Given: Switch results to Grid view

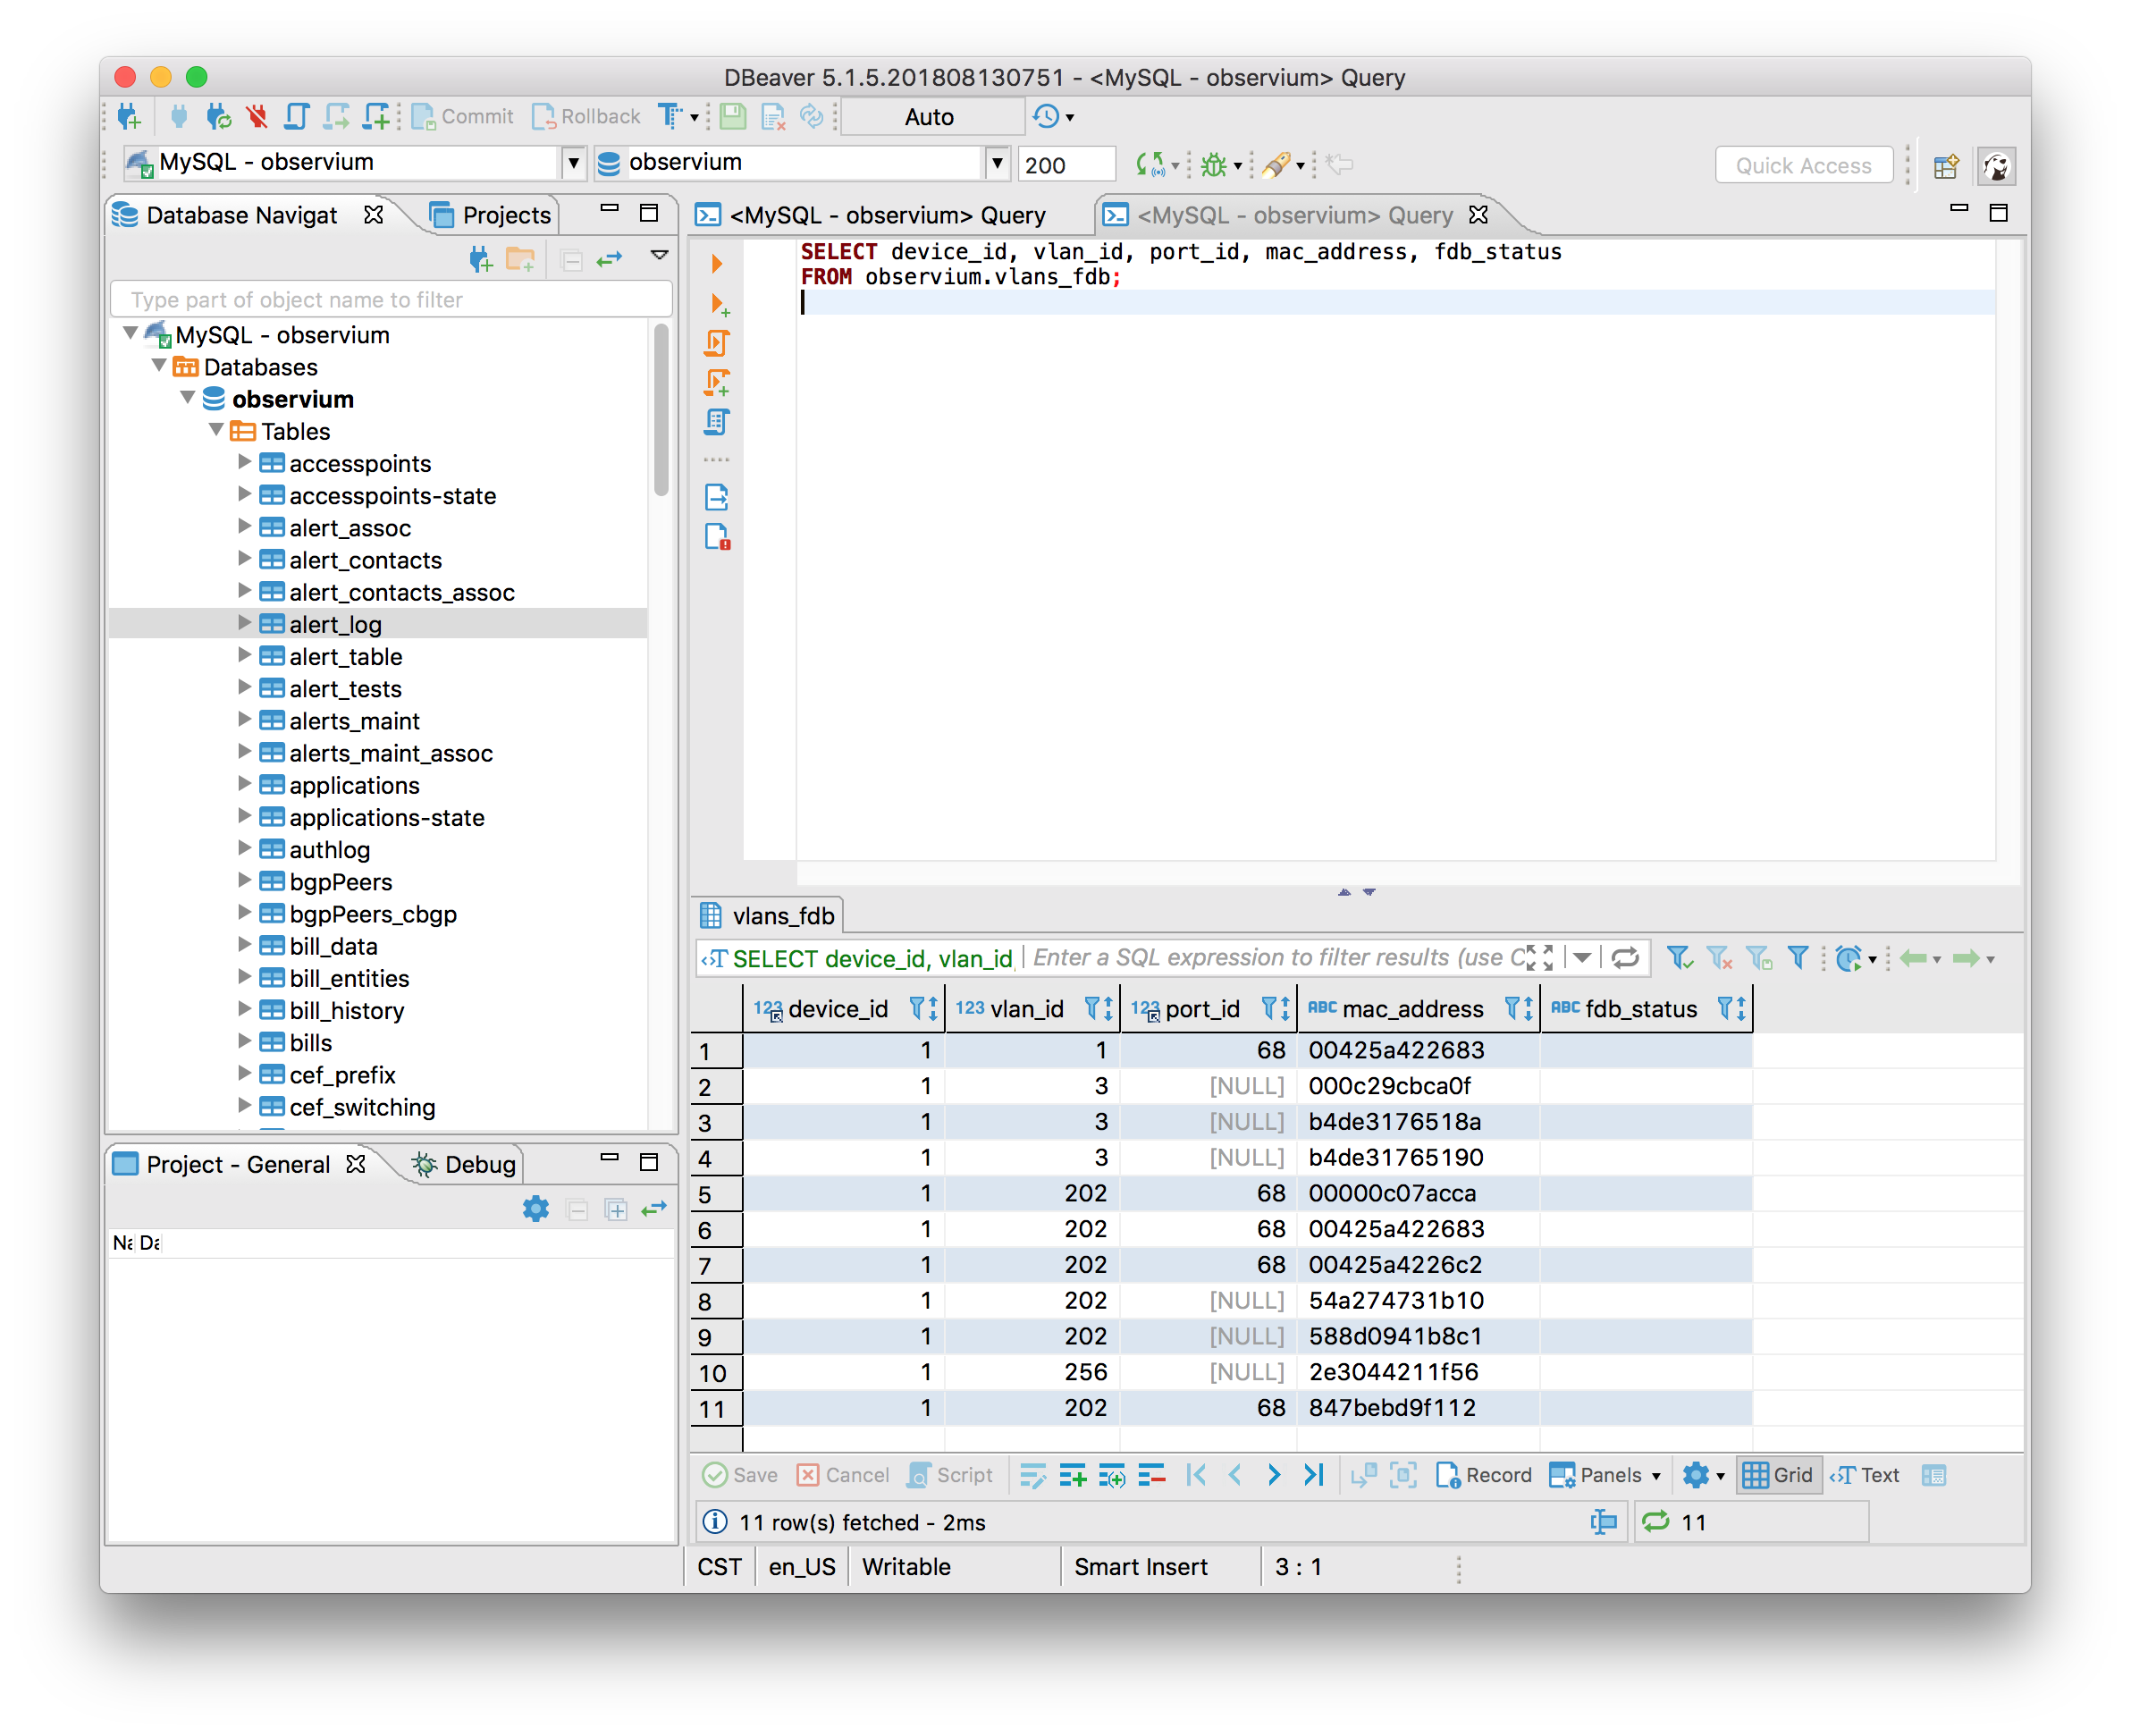Looking at the screenshot, I should (1777, 1475).
